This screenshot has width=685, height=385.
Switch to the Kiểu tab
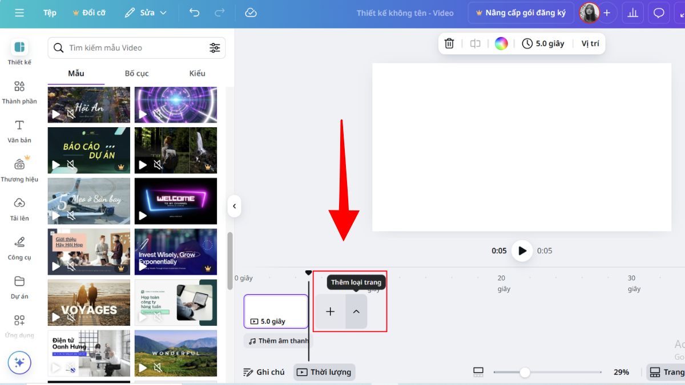click(197, 74)
